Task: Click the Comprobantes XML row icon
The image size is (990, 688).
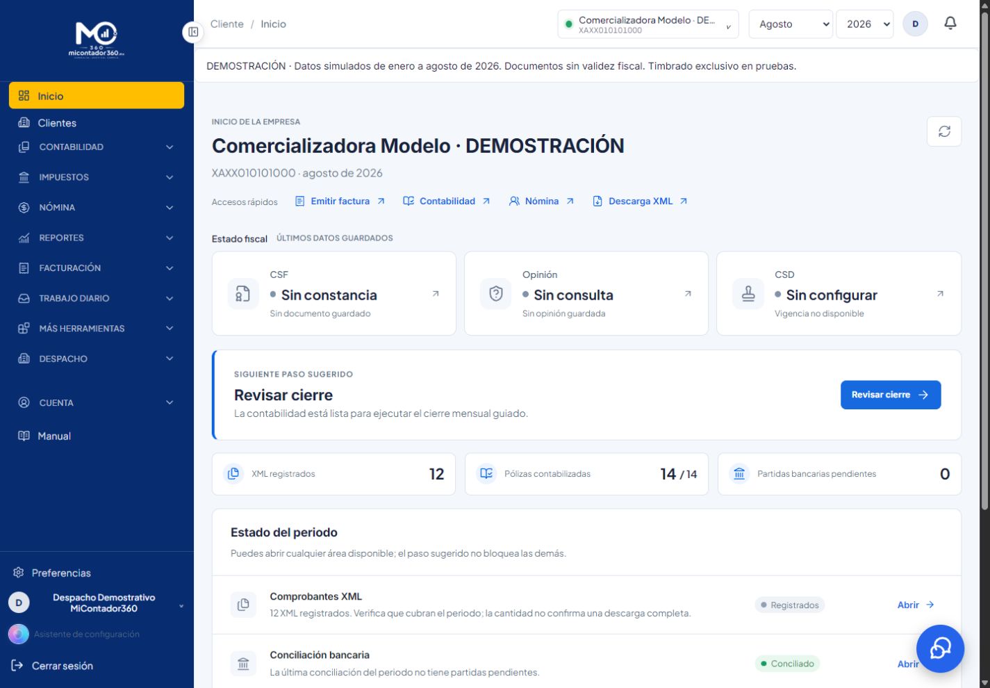Action: pos(243,605)
